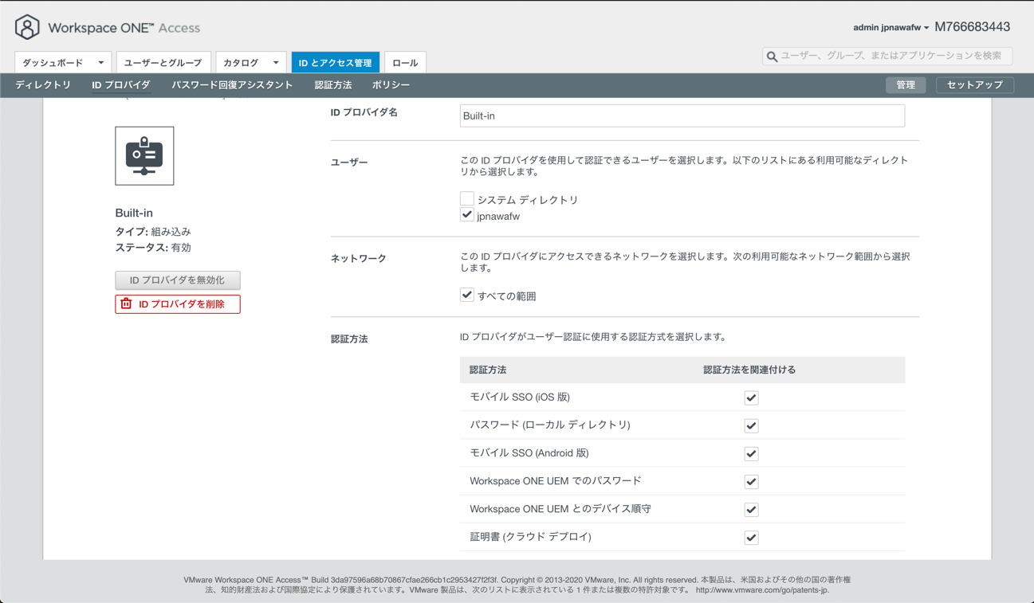Click the Workspace ONE Access logo icon
The height and width of the screenshot is (603, 1034).
[27, 27]
